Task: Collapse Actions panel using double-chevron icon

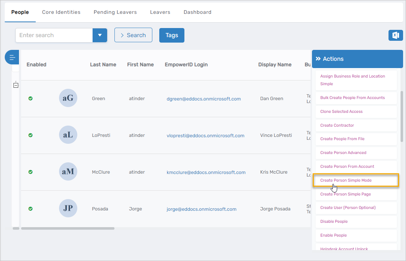Action: (318, 59)
